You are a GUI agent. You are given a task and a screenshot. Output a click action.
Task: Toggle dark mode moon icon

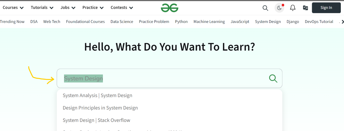[279, 8]
